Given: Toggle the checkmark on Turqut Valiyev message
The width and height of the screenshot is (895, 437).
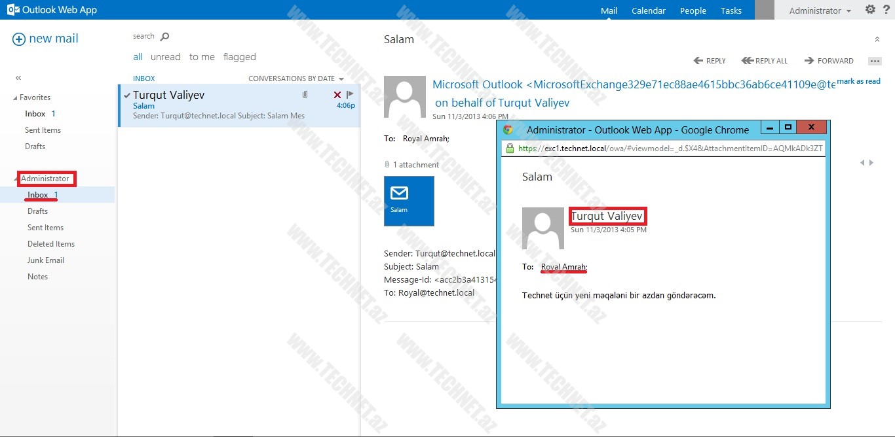Looking at the screenshot, I should pyautogui.click(x=127, y=95).
